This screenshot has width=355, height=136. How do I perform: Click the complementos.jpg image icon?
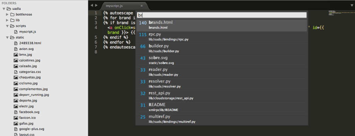click(16, 89)
